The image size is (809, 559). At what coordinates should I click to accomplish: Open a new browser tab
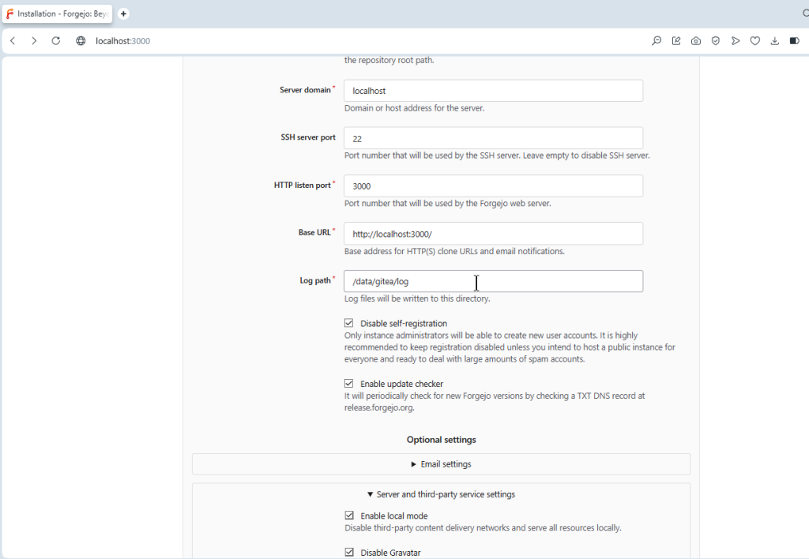124,14
